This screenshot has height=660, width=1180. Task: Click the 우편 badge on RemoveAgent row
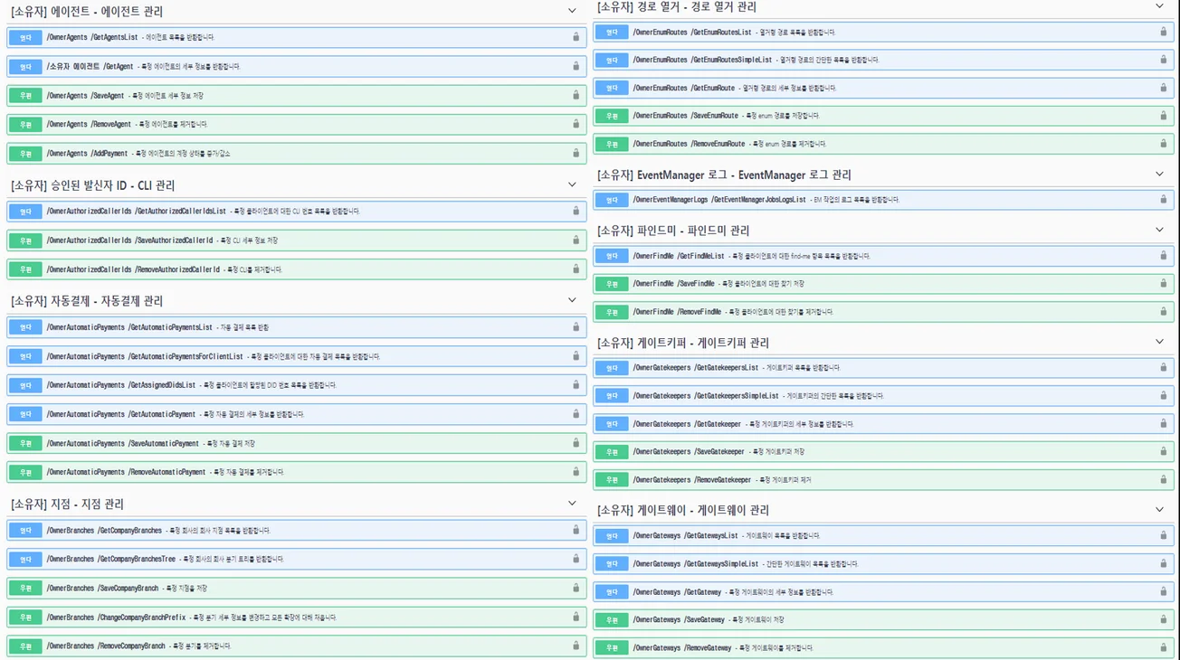pos(25,125)
